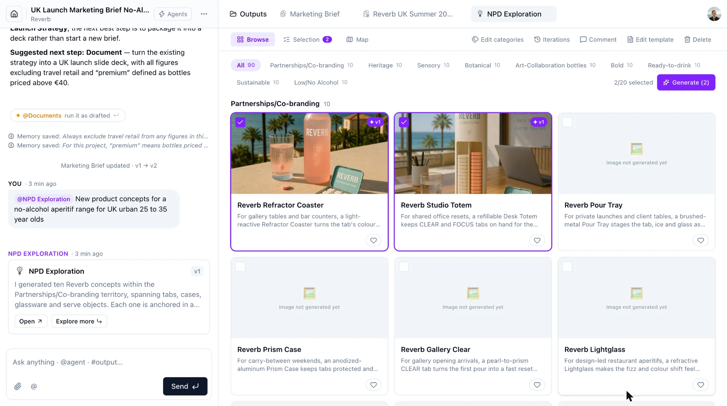This screenshot has height=406, width=727.
Task: Add a Comment to this output
Action: pyautogui.click(x=598, y=40)
